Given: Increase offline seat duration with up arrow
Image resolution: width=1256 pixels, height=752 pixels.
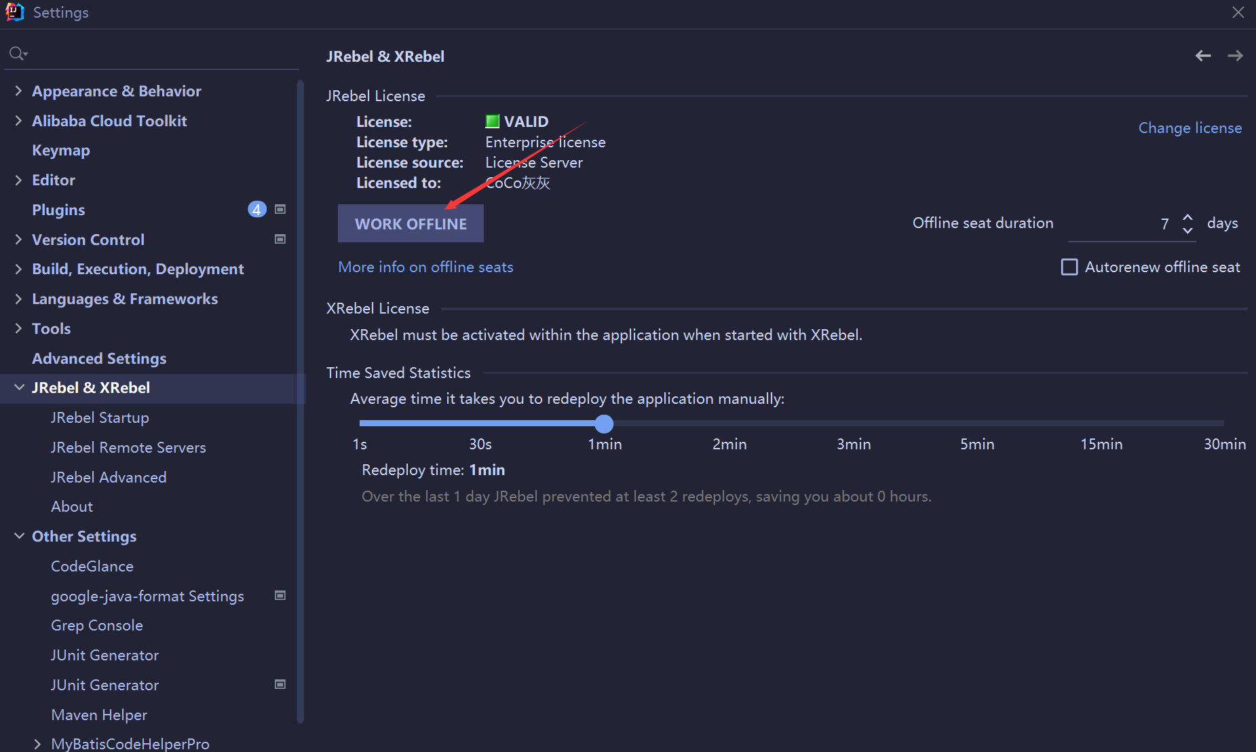Looking at the screenshot, I should pos(1187,217).
